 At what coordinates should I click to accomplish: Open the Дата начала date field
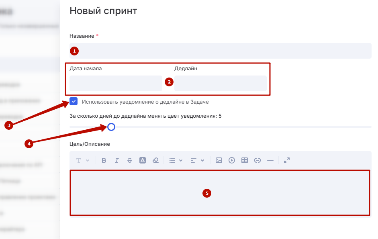pyautogui.click(x=116, y=84)
